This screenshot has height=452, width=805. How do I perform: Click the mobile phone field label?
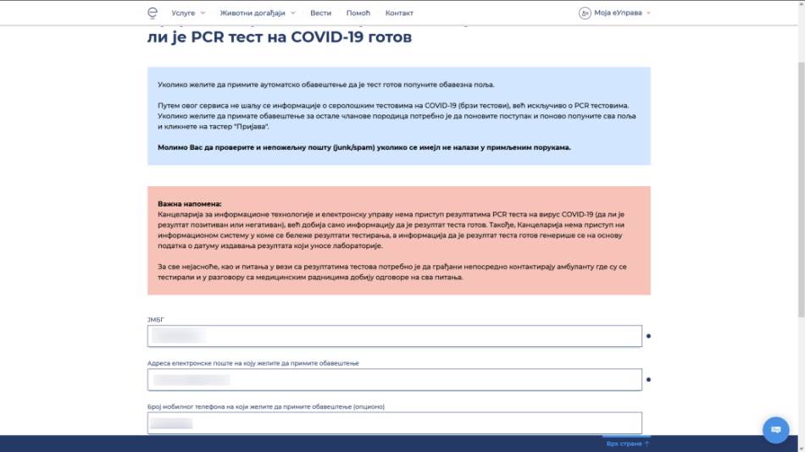pyautogui.click(x=266, y=406)
